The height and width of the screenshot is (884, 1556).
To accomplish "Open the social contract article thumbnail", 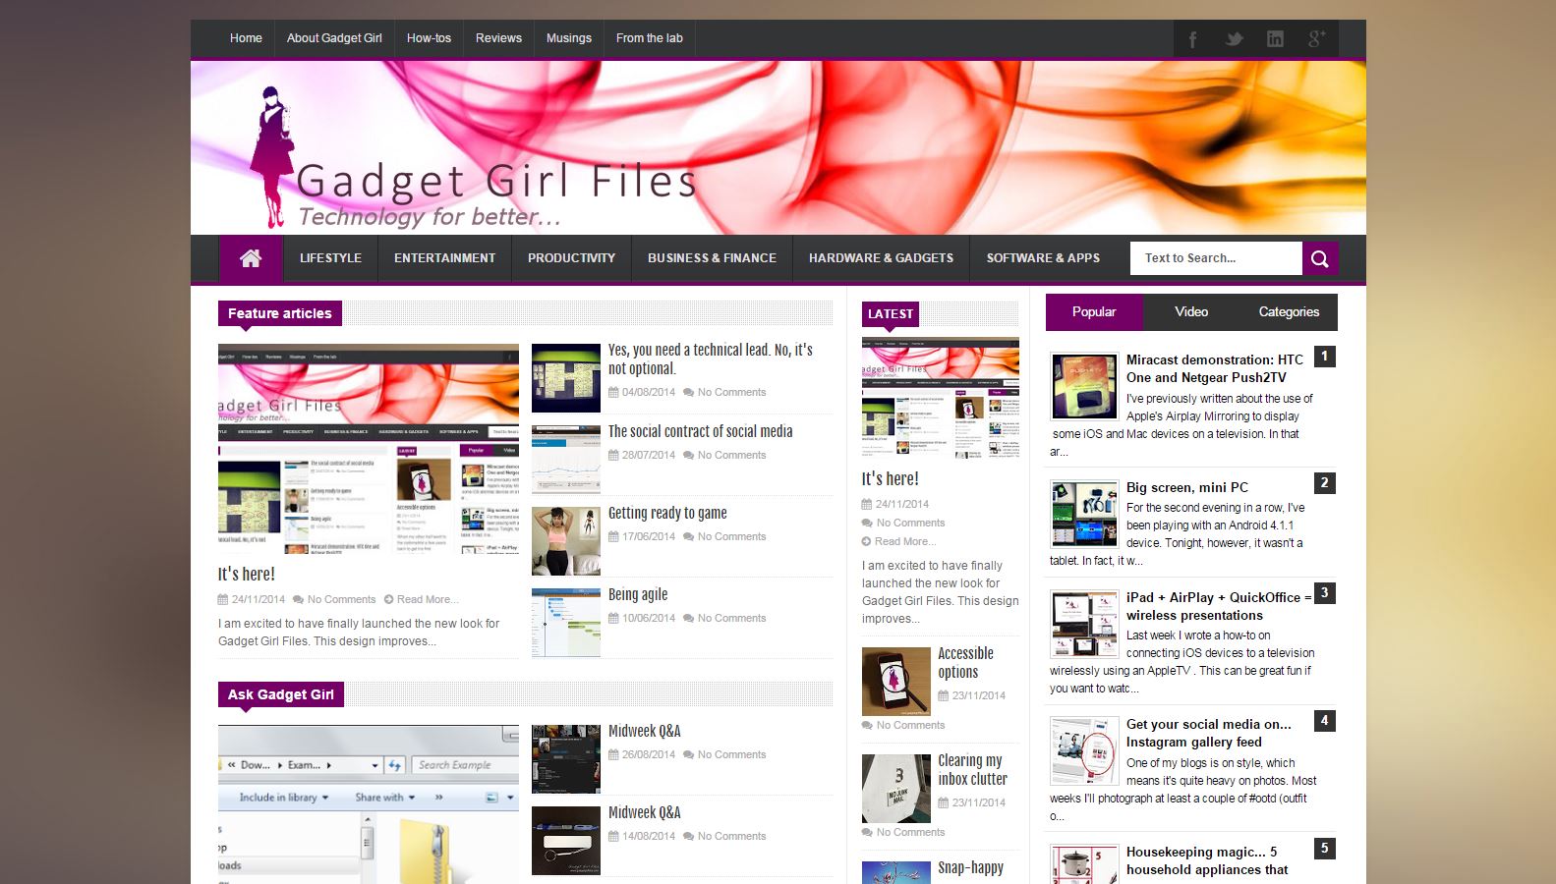I will click(x=566, y=460).
